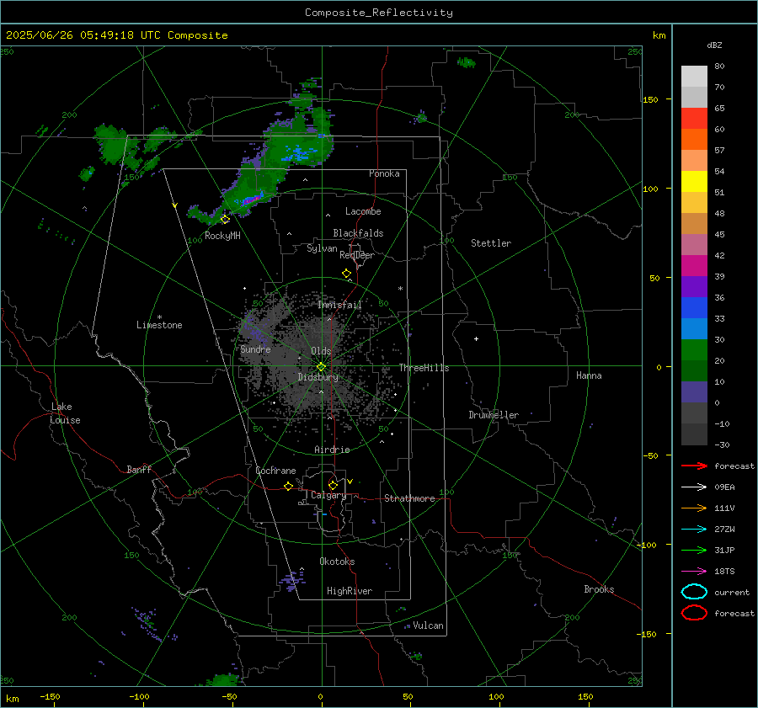Click the Innisfail city label

pyautogui.click(x=339, y=305)
